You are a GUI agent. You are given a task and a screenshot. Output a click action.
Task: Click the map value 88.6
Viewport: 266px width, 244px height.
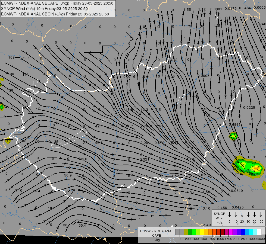83,159
